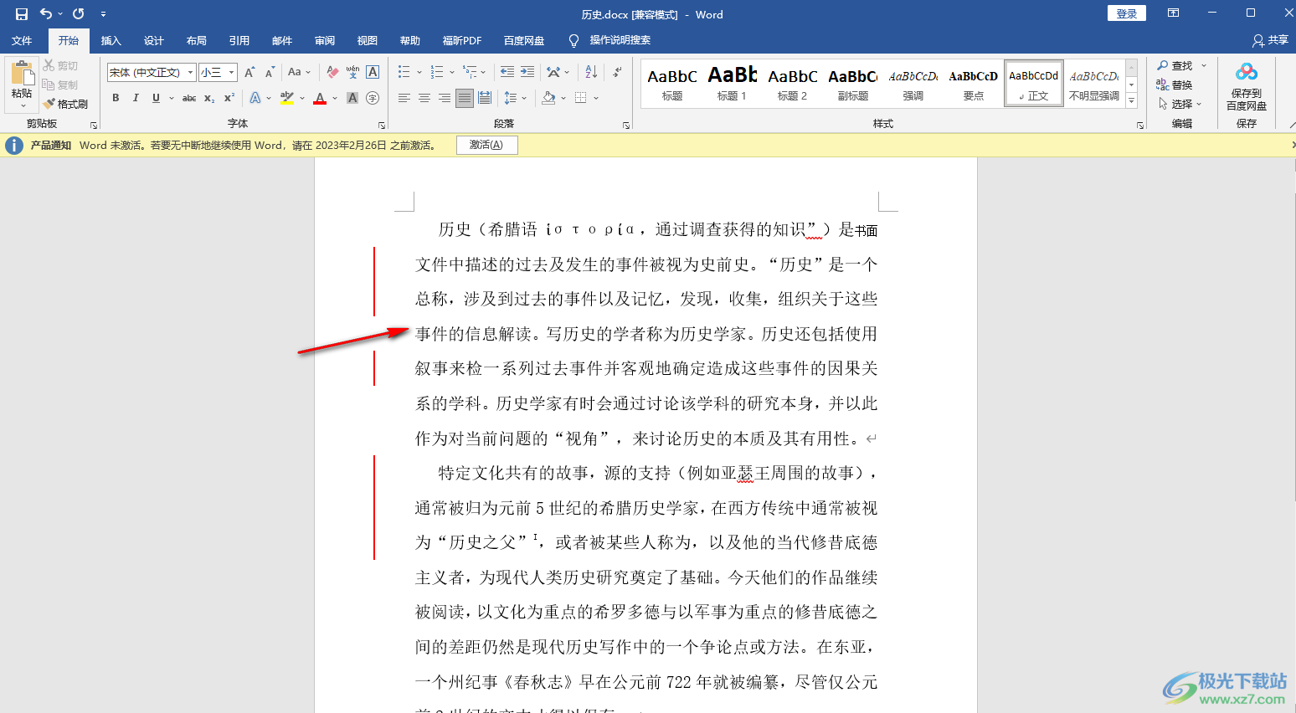Apply strikethrough (abc) formatting
1296x713 pixels.
[189, 99]
